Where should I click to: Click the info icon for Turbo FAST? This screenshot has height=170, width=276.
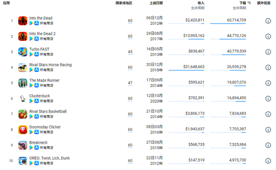pos(268,52)
